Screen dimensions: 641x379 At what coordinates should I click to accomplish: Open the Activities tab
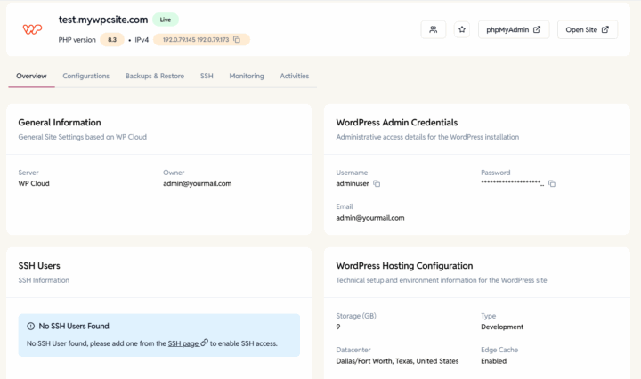click(x=295, y=76)
